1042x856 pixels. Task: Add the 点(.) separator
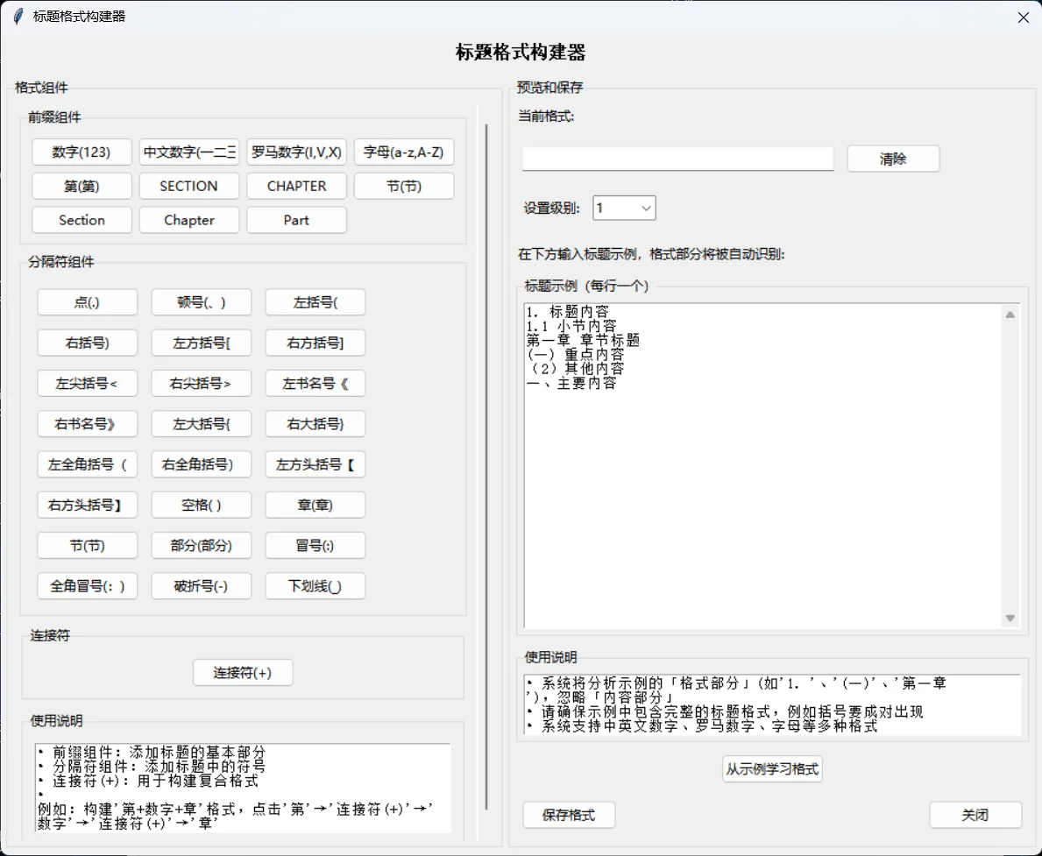tap(87, 301)
